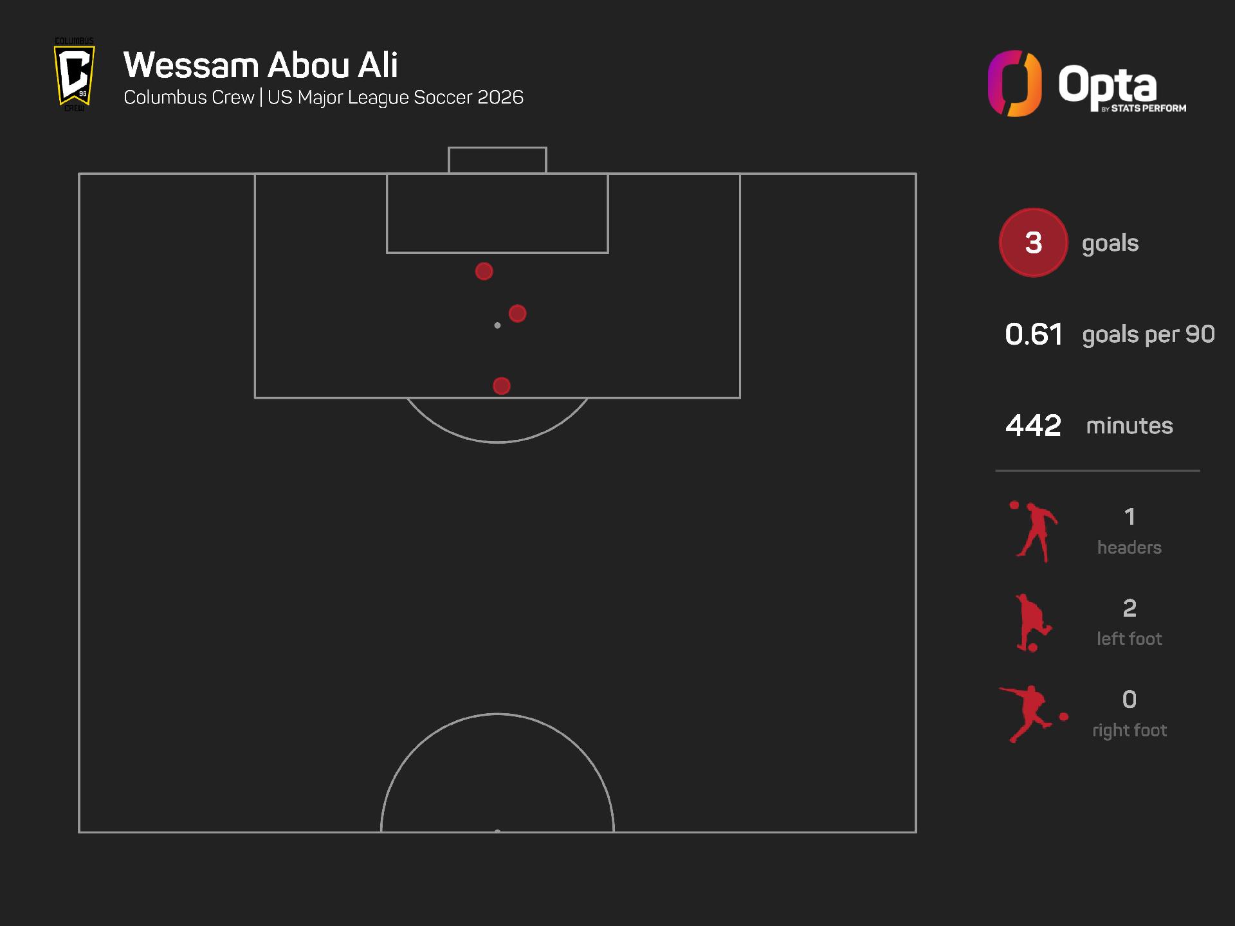Image resolution: width=1235 pixels, height=926 pixels.
Task: Click the right foot count label
Action: (1129, 730)
